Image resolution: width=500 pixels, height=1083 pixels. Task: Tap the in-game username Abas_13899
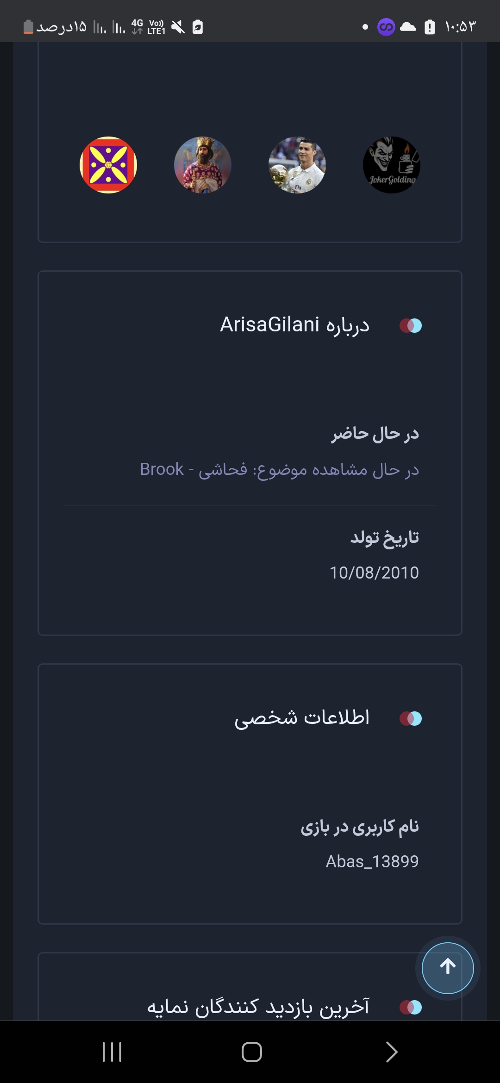[x=372, y=862]
